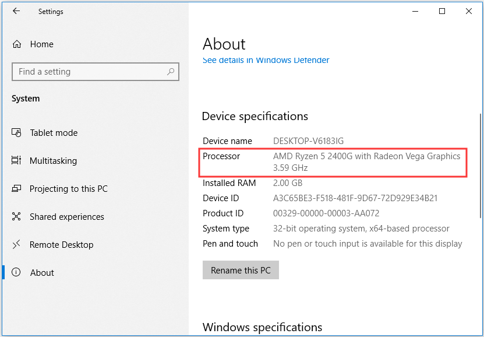484x337 pixels.
Task: Select Shared experiences in sidebar
Action: click(x=66, y=217)
